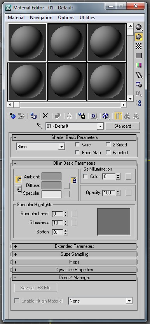The image size is (150, 324).
Task: Click Assign Material to Selection icon
Action: click(x=33, y=116)
